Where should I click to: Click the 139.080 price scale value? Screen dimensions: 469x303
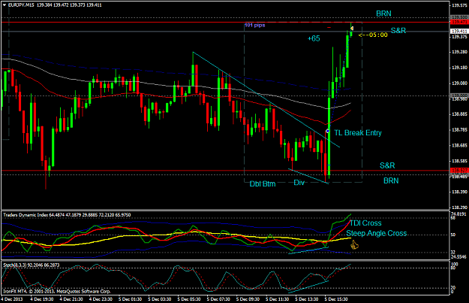(459, 83)
